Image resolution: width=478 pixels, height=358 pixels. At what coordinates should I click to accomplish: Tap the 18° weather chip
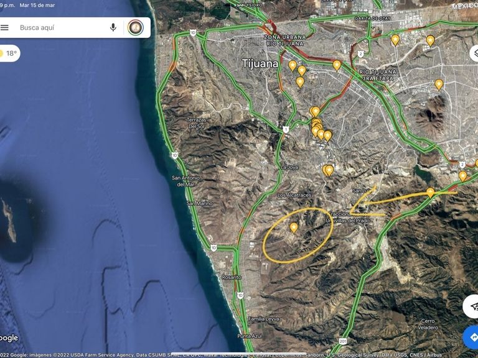click(x=9, y=53)
